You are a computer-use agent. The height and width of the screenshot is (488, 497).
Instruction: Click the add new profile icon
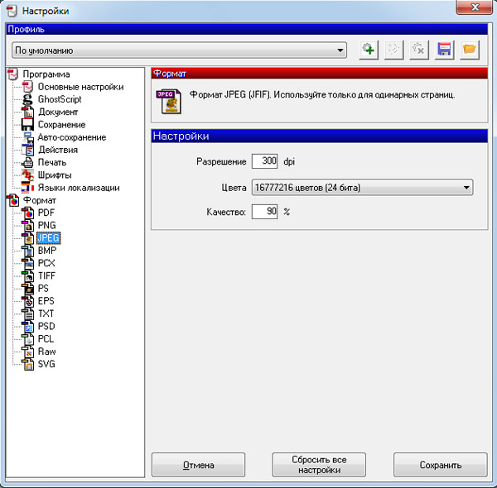[x=369, y=50]
